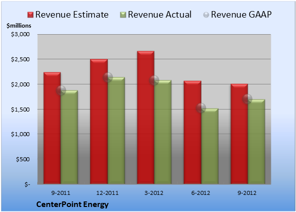This screenshot has width=296, height=212.
Task: Select the red estimate bar for 6-2012
Action: click(192, 132)
